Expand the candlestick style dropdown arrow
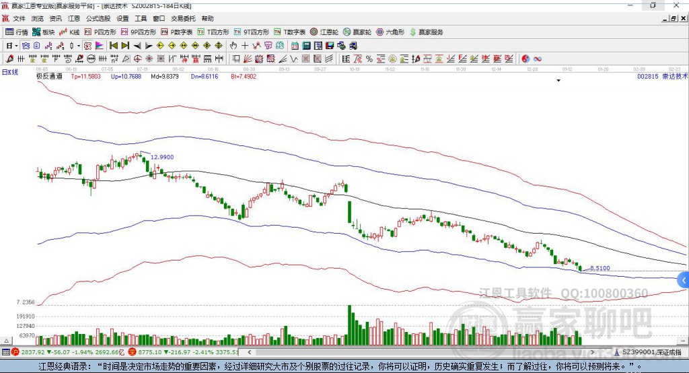The width and height of the screenshot is (689, 373). (79, 46)
